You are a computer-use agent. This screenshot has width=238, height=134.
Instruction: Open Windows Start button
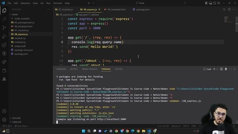(x=83, y=131)
